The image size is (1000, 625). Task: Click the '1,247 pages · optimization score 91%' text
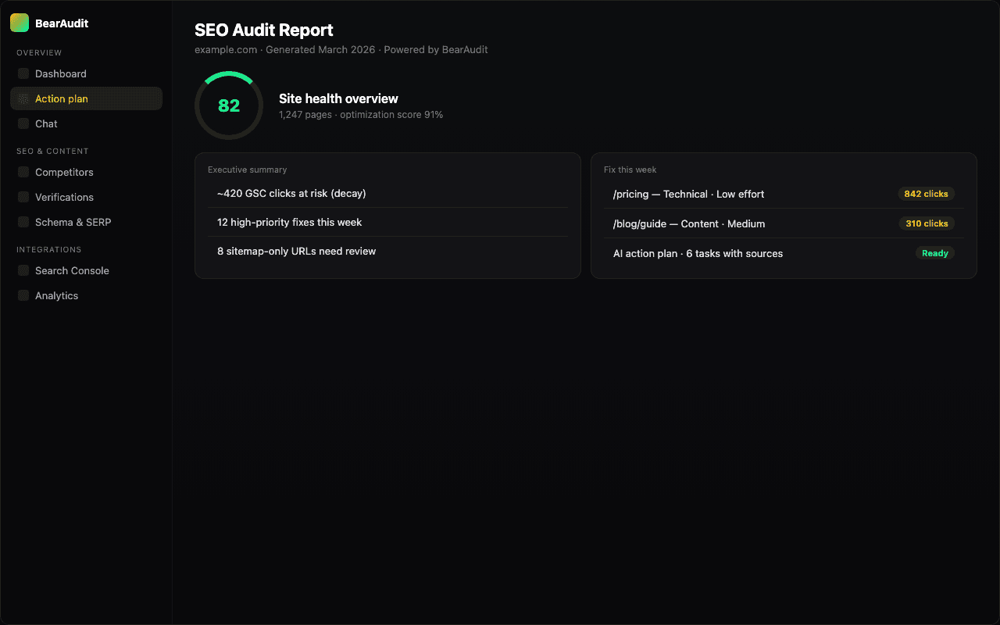point(361,115)
